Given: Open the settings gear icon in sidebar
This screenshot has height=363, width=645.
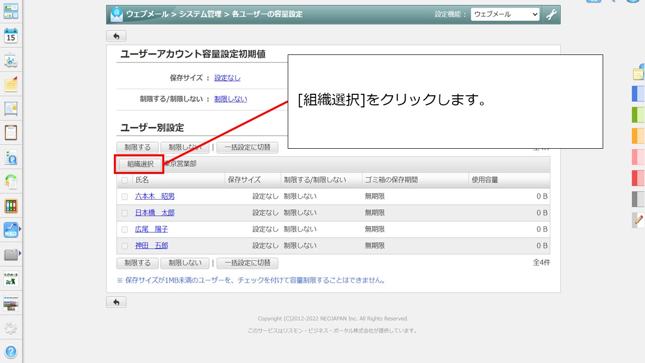Looking at the screenshot, I should [11, 328].
